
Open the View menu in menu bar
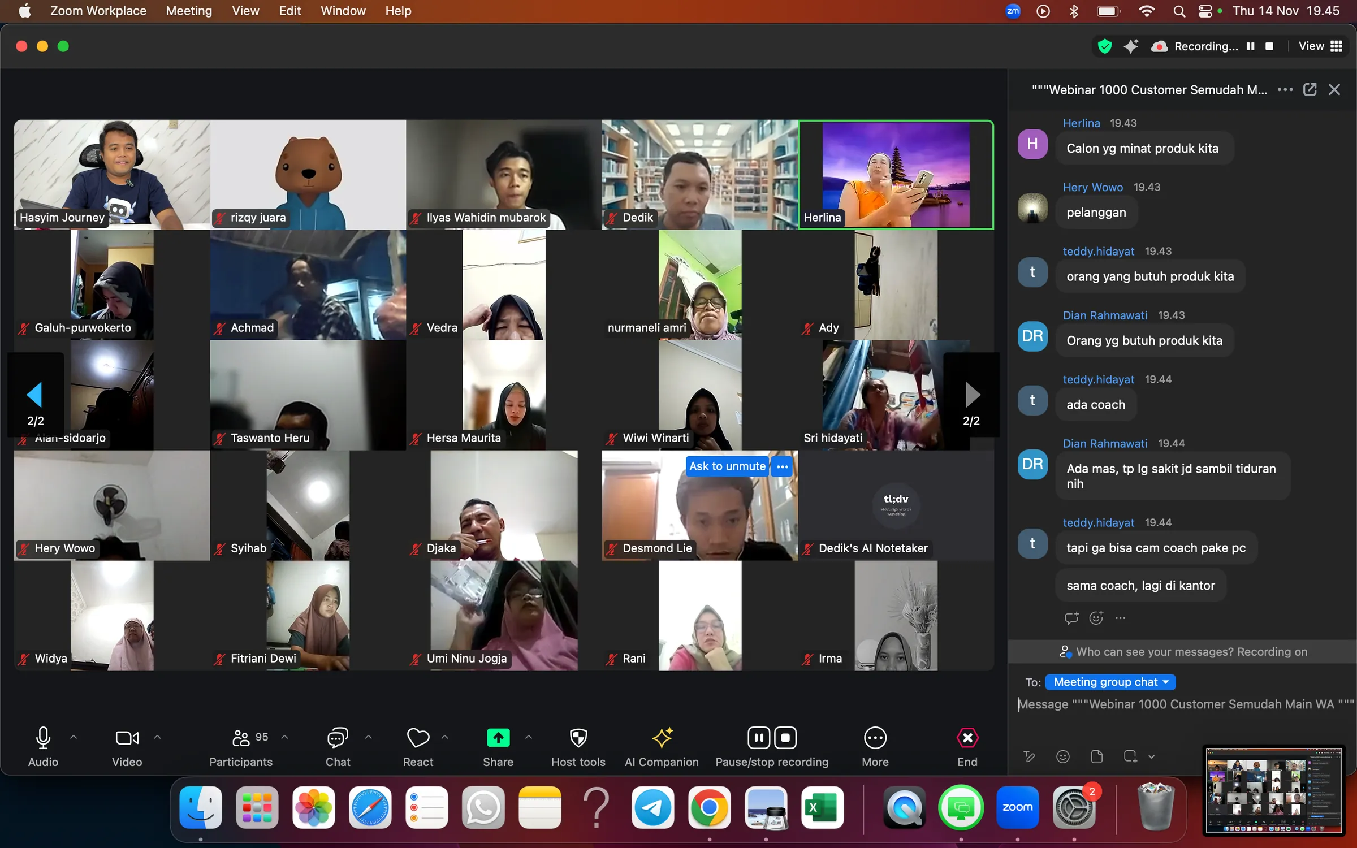point(245,11)
